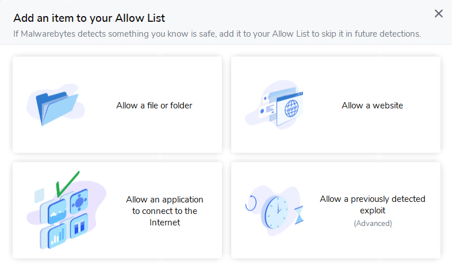Close the Allow List dialog
This screenshot has width=452, height=269.
pyautogui.click(x=439, y=14)
